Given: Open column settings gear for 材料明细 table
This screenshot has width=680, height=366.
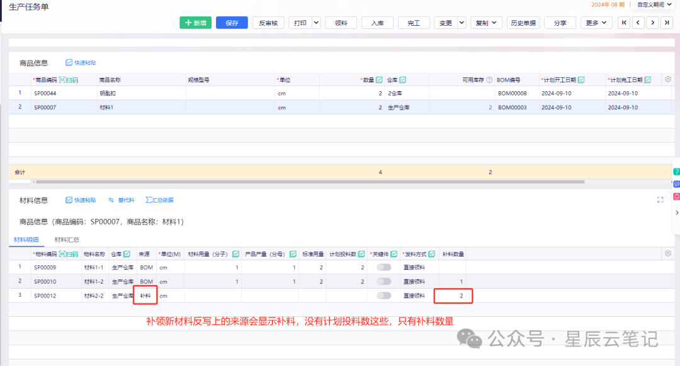Looking at the screenshot, I should pyautogui.click(x=668, y=253).
